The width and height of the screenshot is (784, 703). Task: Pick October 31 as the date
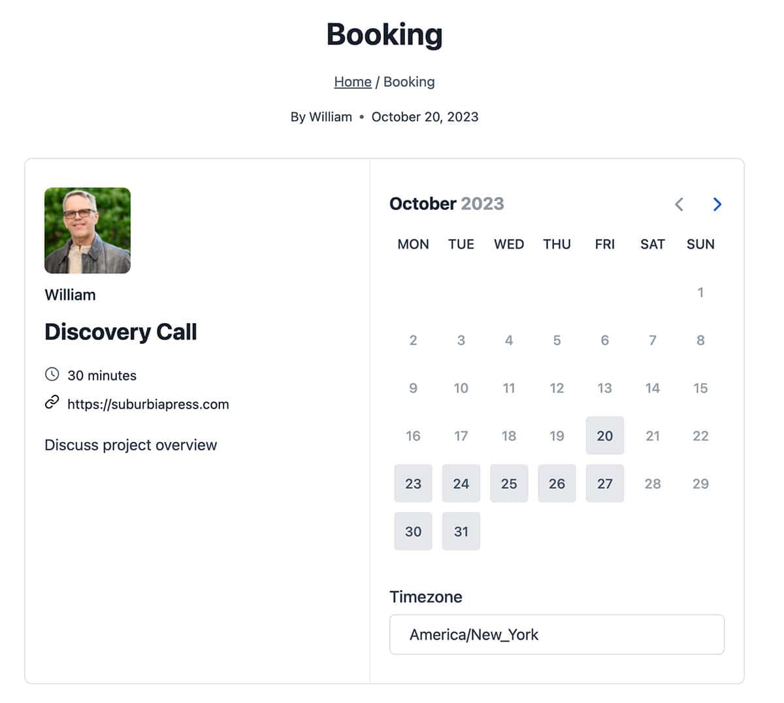click(x=461, y=531)
